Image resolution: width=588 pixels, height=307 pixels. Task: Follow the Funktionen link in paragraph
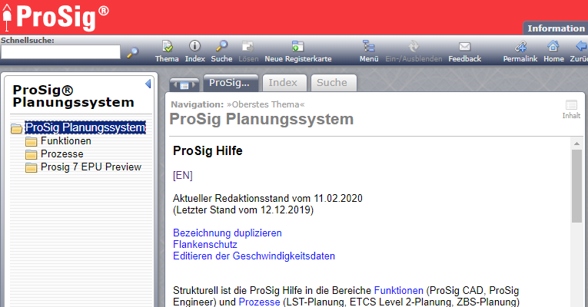399,291
